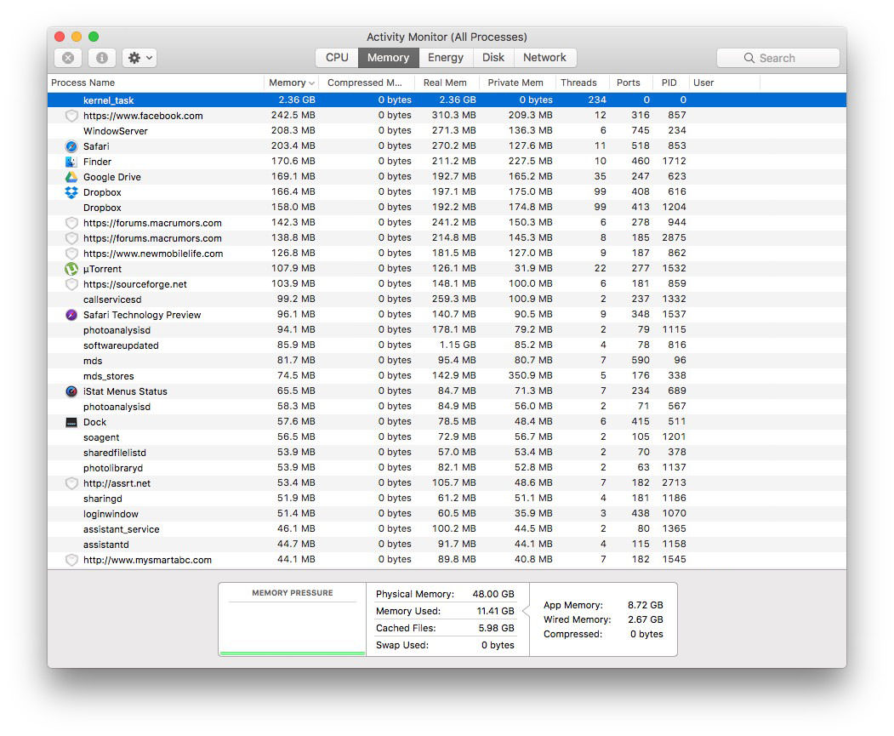Screen dimensions: 894x736
Task: Sort by Process Name column header
Action: pos(156,83)
